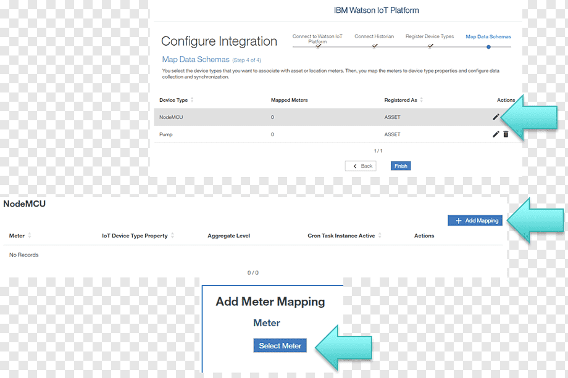Edit the NodeMCU device type mapping
The image size is (568, 378).
(x=496, y=117)
